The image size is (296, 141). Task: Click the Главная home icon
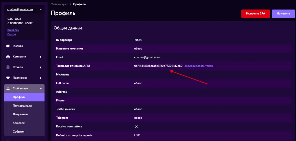[8, 46]
